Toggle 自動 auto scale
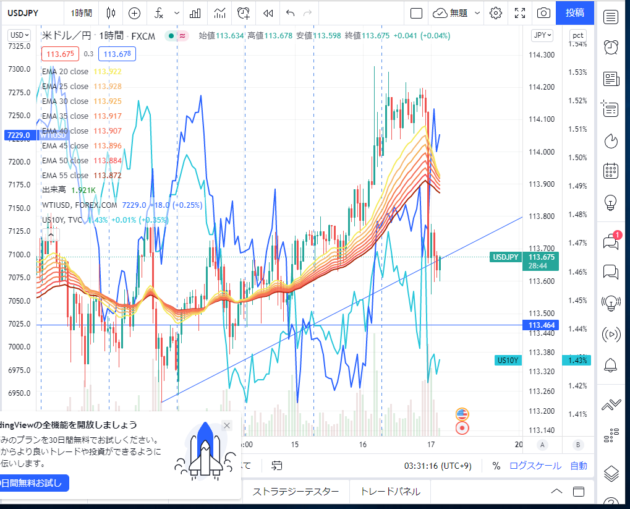The width and height of the screenshot is (630, 509). tap(579, 466)
